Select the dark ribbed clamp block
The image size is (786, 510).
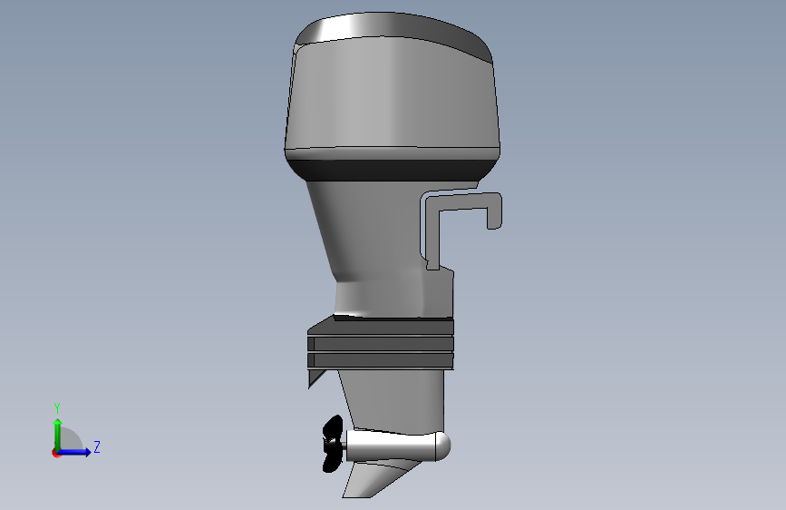point(381,344)
